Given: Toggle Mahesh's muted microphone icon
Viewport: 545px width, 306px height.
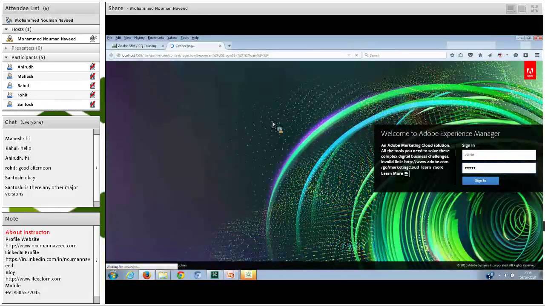Looking at the screenshot, I should [92, 76].
